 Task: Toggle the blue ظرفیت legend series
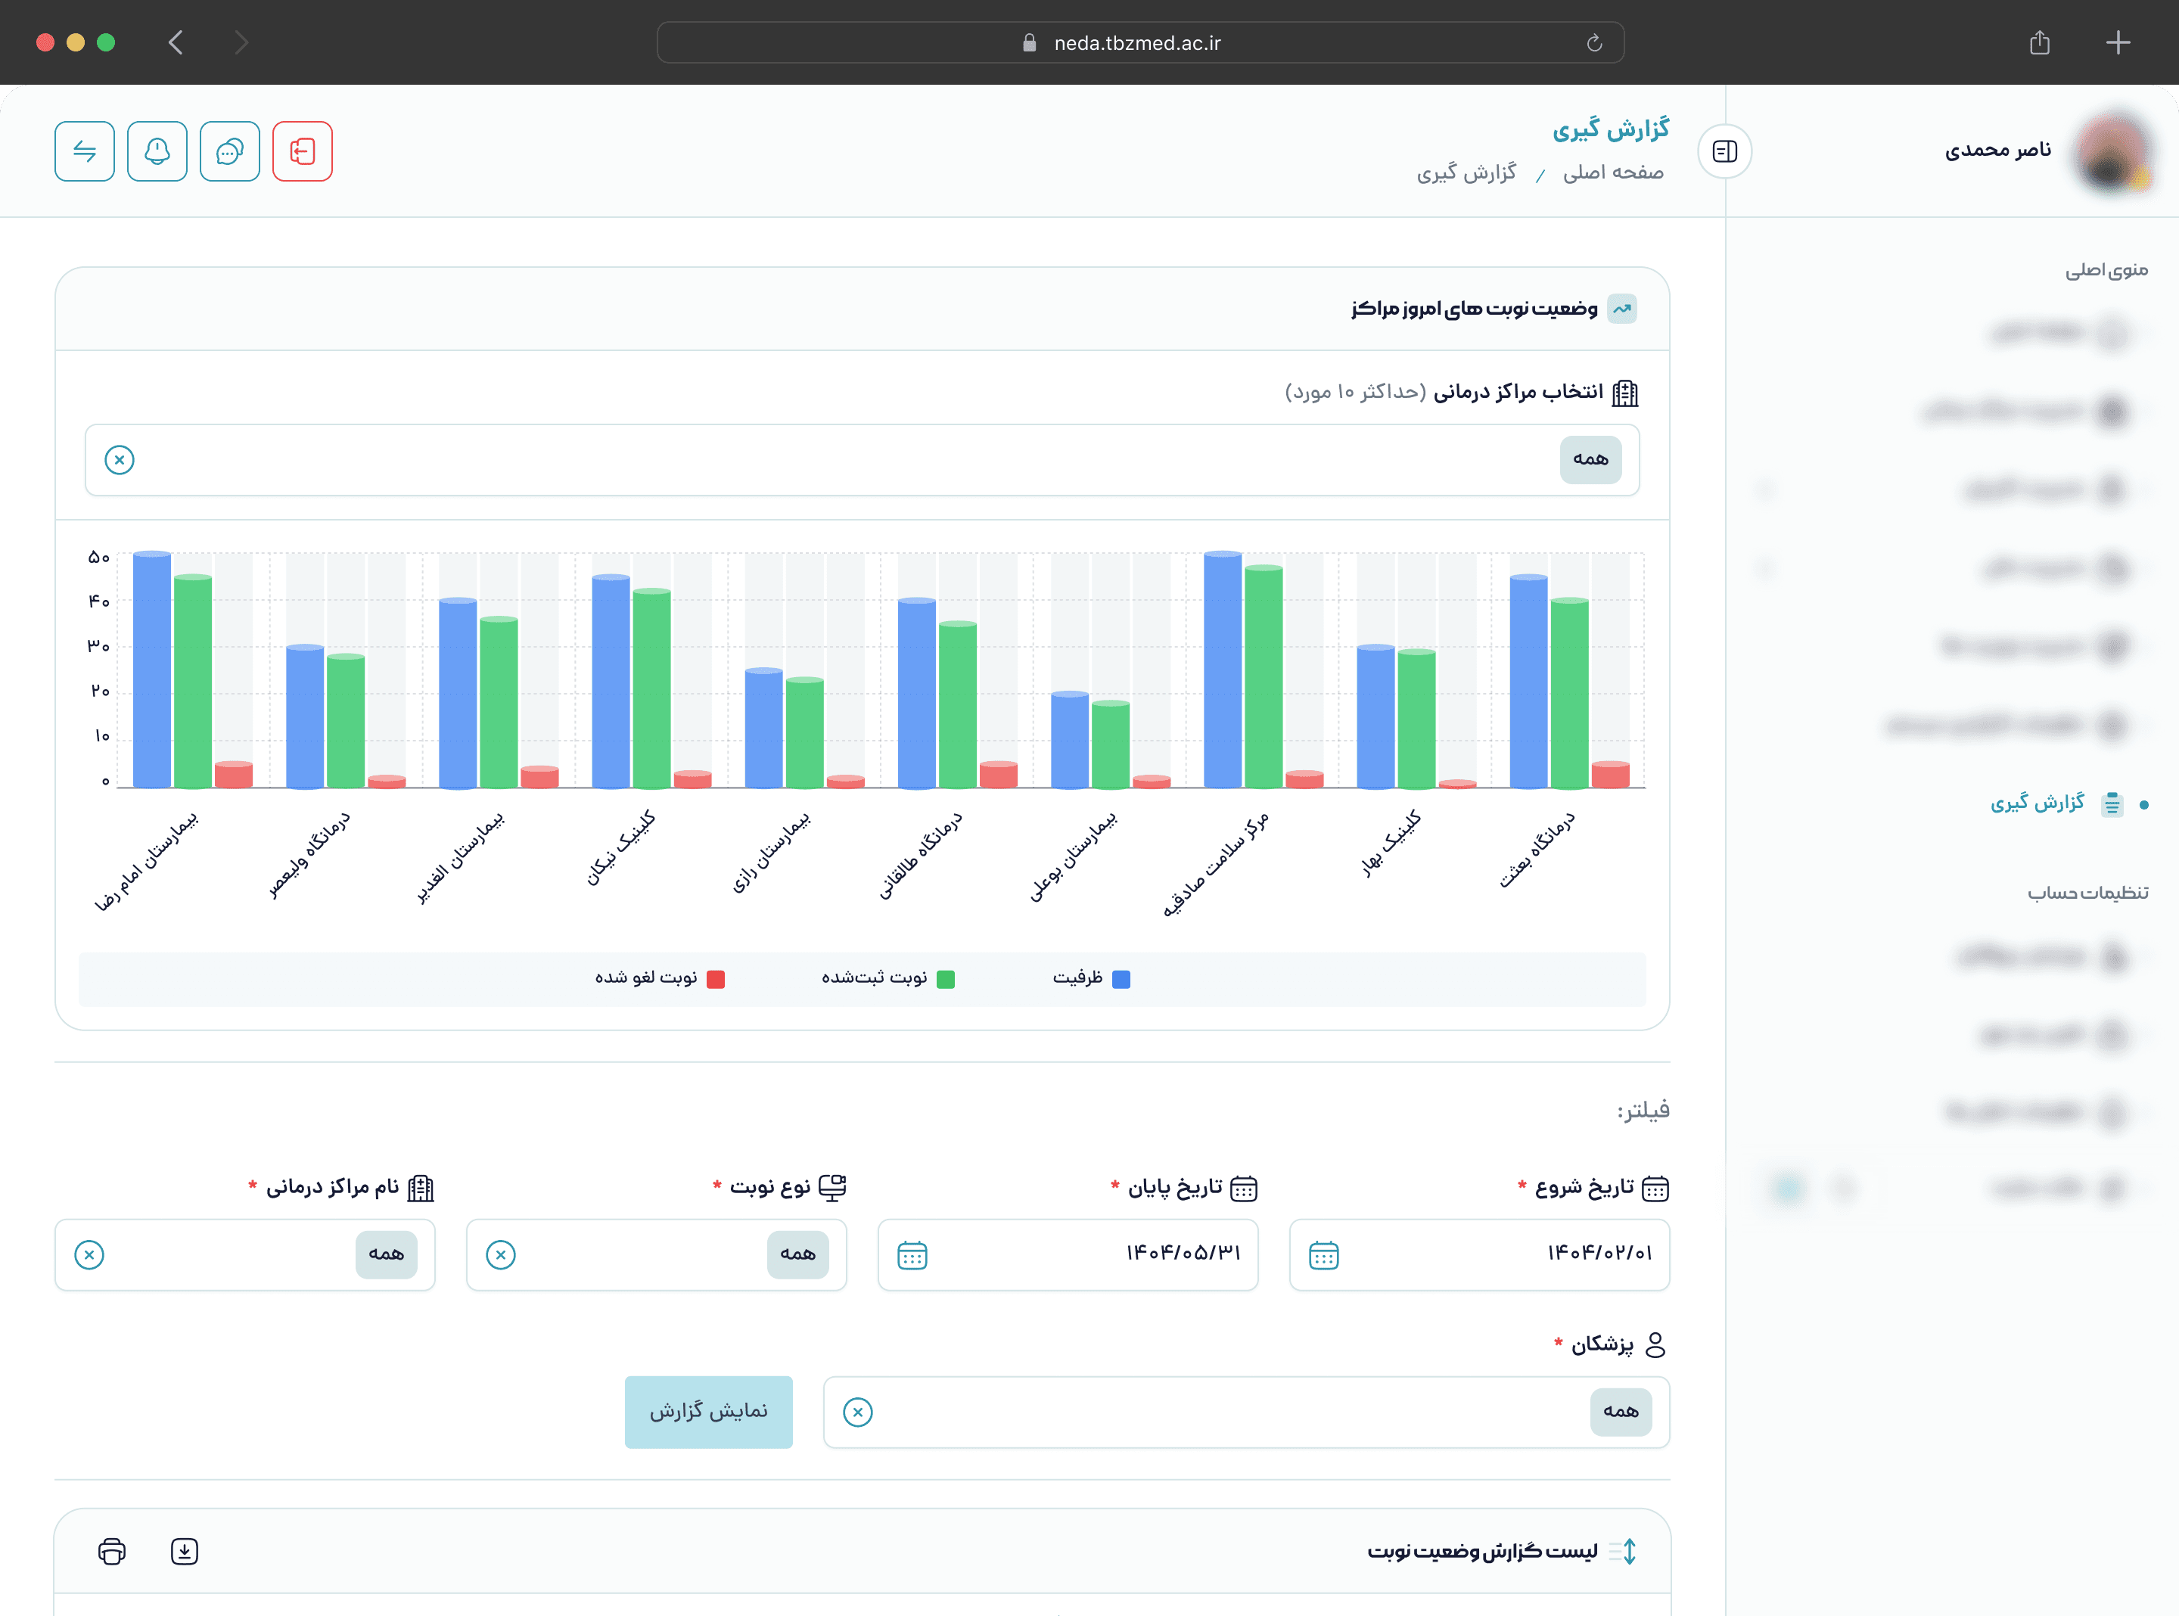click(x=1090, y=978)
